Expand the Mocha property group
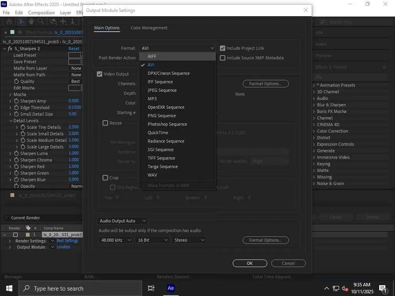The height and width of the screenshot is (296, 395). (x=10, y=95)
